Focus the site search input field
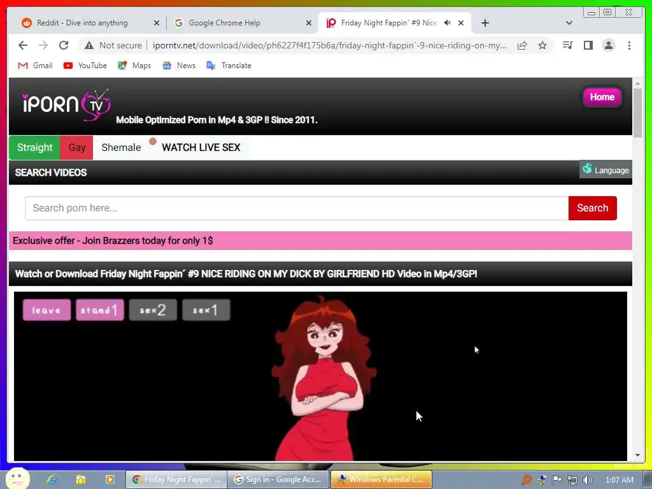Screen dimensions: 652x489 pyautogui.click(x=297, y=208)
